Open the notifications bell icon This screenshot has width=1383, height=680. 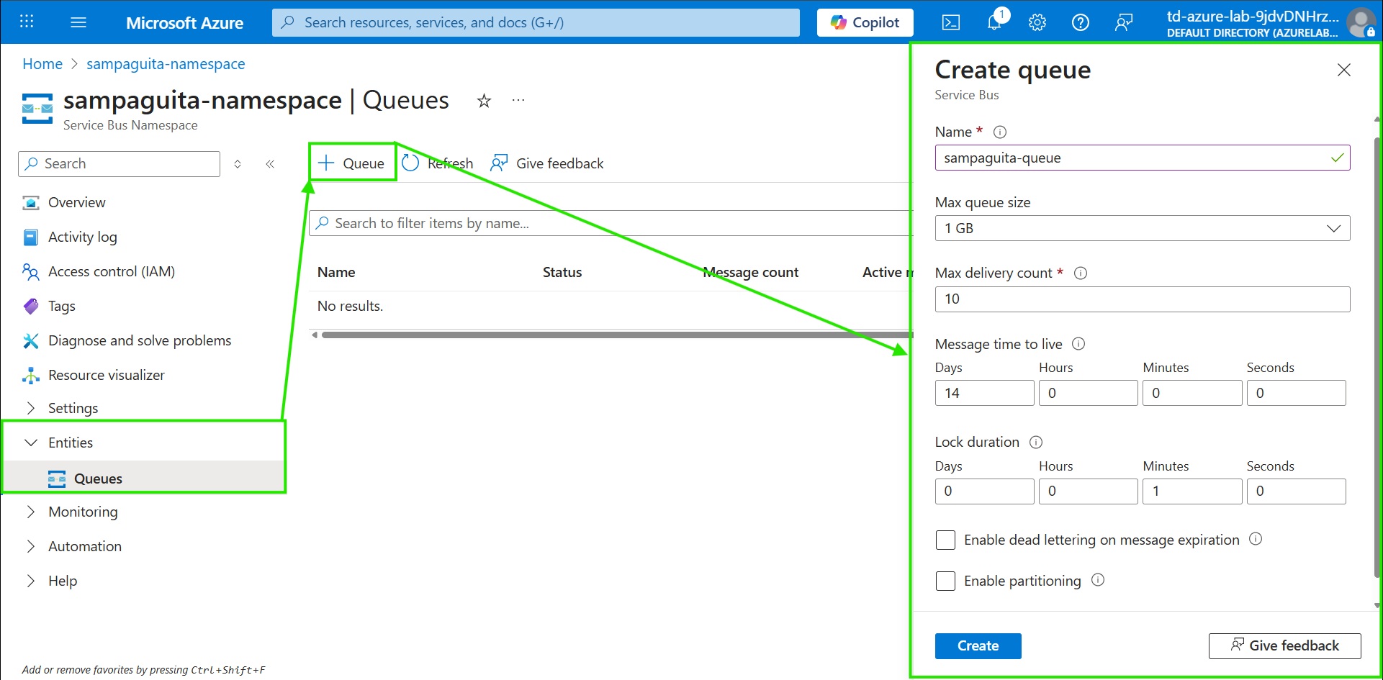click(994, 22)
